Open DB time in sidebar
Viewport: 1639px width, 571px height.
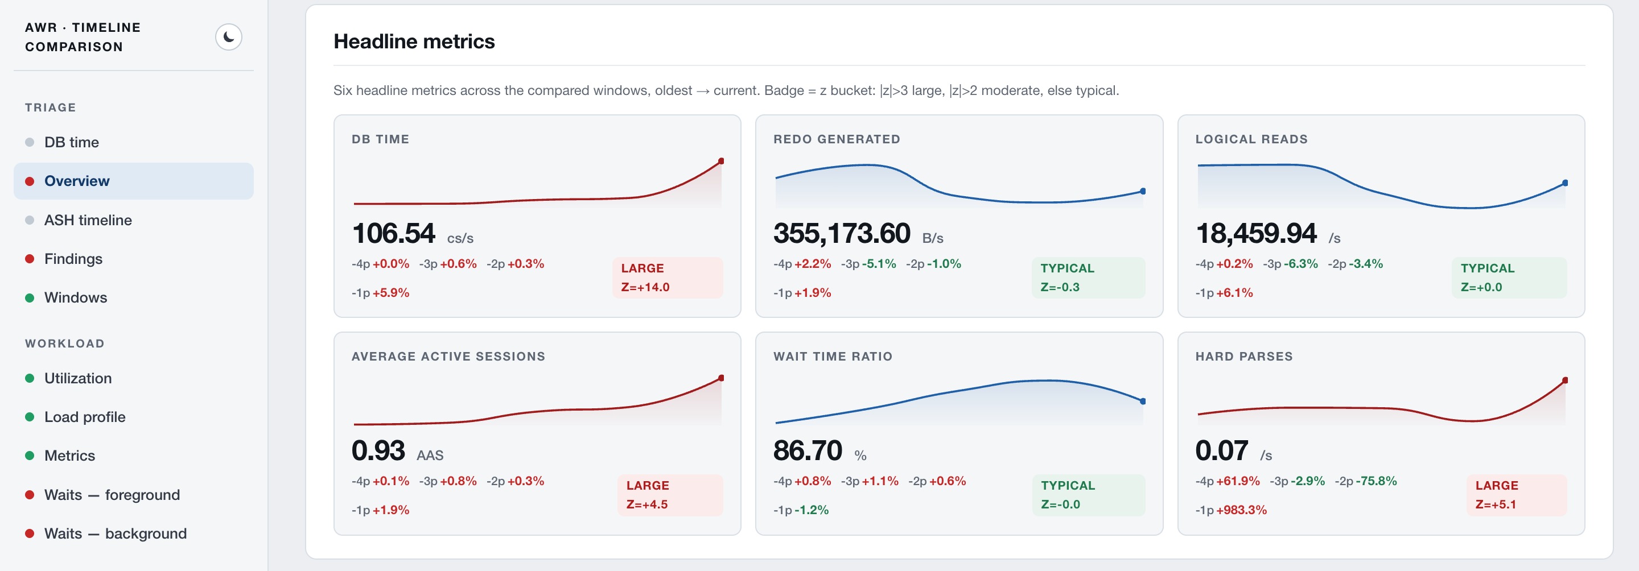pos(134,142)
